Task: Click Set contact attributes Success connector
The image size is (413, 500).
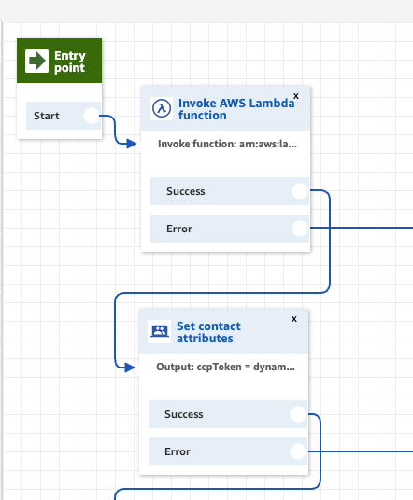Action: [x=298, y=414]
